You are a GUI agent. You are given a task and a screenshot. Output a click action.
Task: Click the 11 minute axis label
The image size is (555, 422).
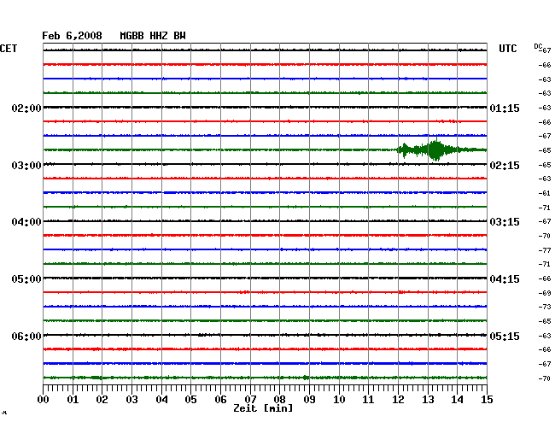point(368,399)
